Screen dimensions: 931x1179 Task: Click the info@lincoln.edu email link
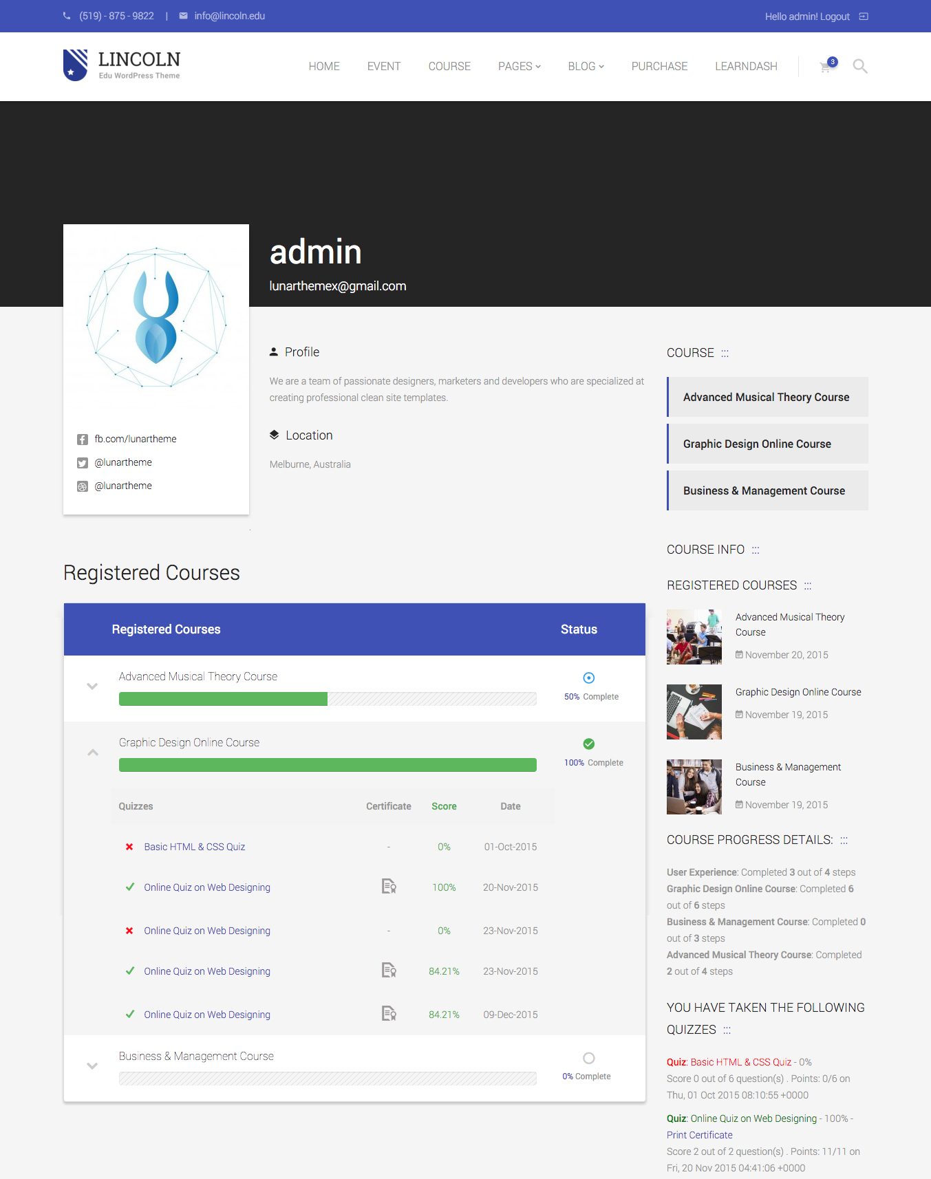pyautogui.click(x=230, y=16)
